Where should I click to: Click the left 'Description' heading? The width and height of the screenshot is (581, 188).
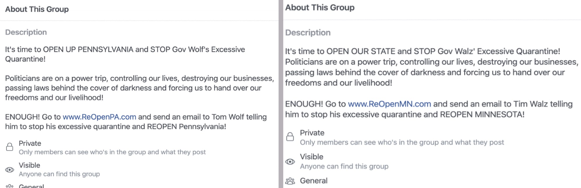(x=26, y=32)
